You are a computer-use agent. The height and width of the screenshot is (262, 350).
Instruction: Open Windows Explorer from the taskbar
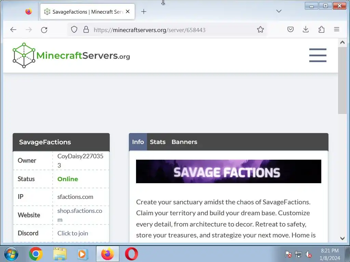(60, 254)
